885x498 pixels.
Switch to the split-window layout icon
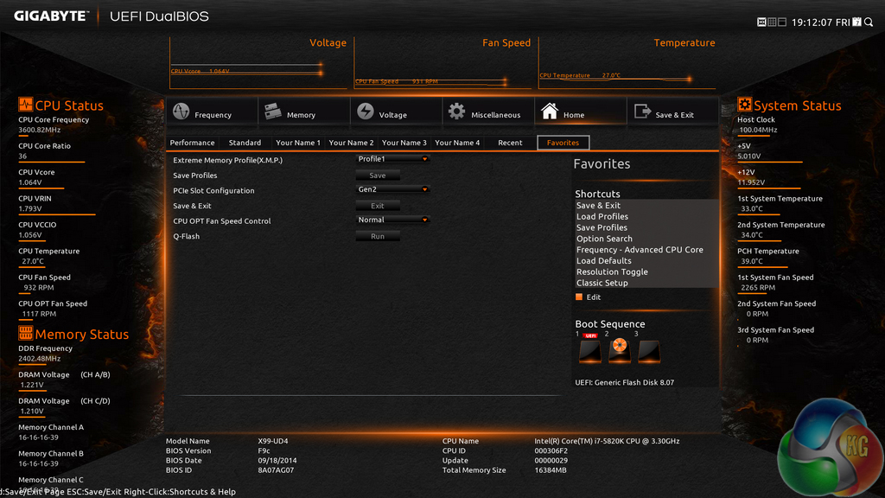pyautogui.click(x=781, y=22)
